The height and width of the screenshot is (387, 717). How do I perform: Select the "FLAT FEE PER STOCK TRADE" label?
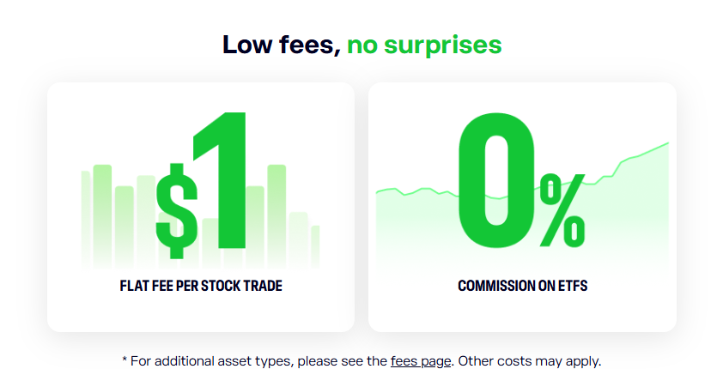(201, 286)
